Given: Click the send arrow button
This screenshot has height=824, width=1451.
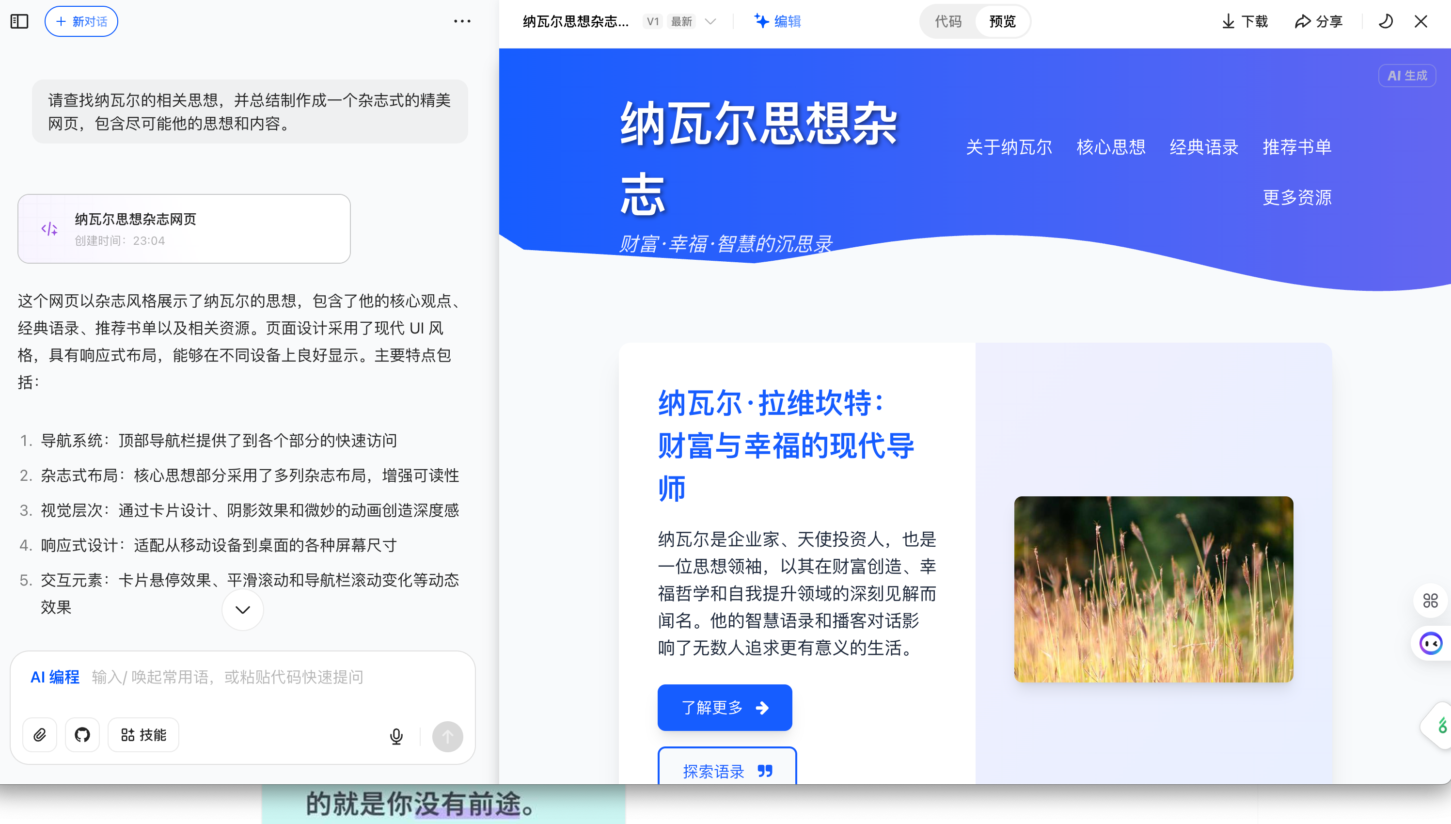Looking at the screenshot, I should pos(447,736).
